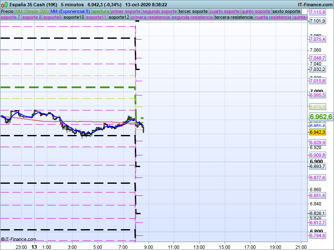The image size is (334, 250).
Task: Select the MM (Simple 200) indicator label
Action: (x=29, y=11)
